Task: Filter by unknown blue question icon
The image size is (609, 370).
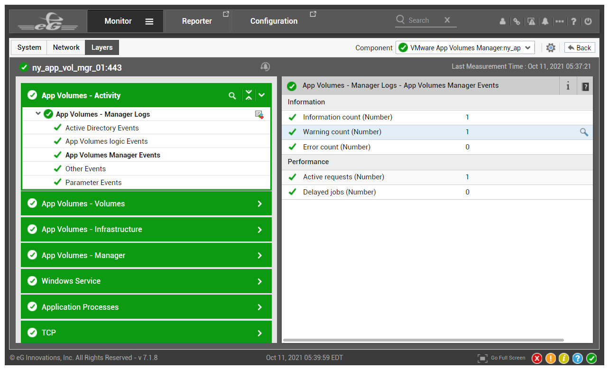Action: pos(578,359)
